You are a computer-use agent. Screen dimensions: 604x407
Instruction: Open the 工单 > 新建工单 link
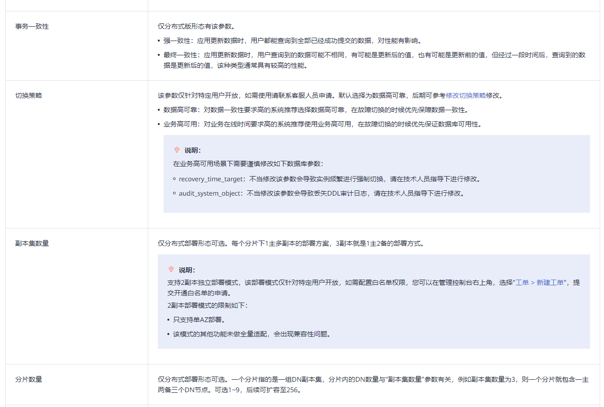pos(539,282)
